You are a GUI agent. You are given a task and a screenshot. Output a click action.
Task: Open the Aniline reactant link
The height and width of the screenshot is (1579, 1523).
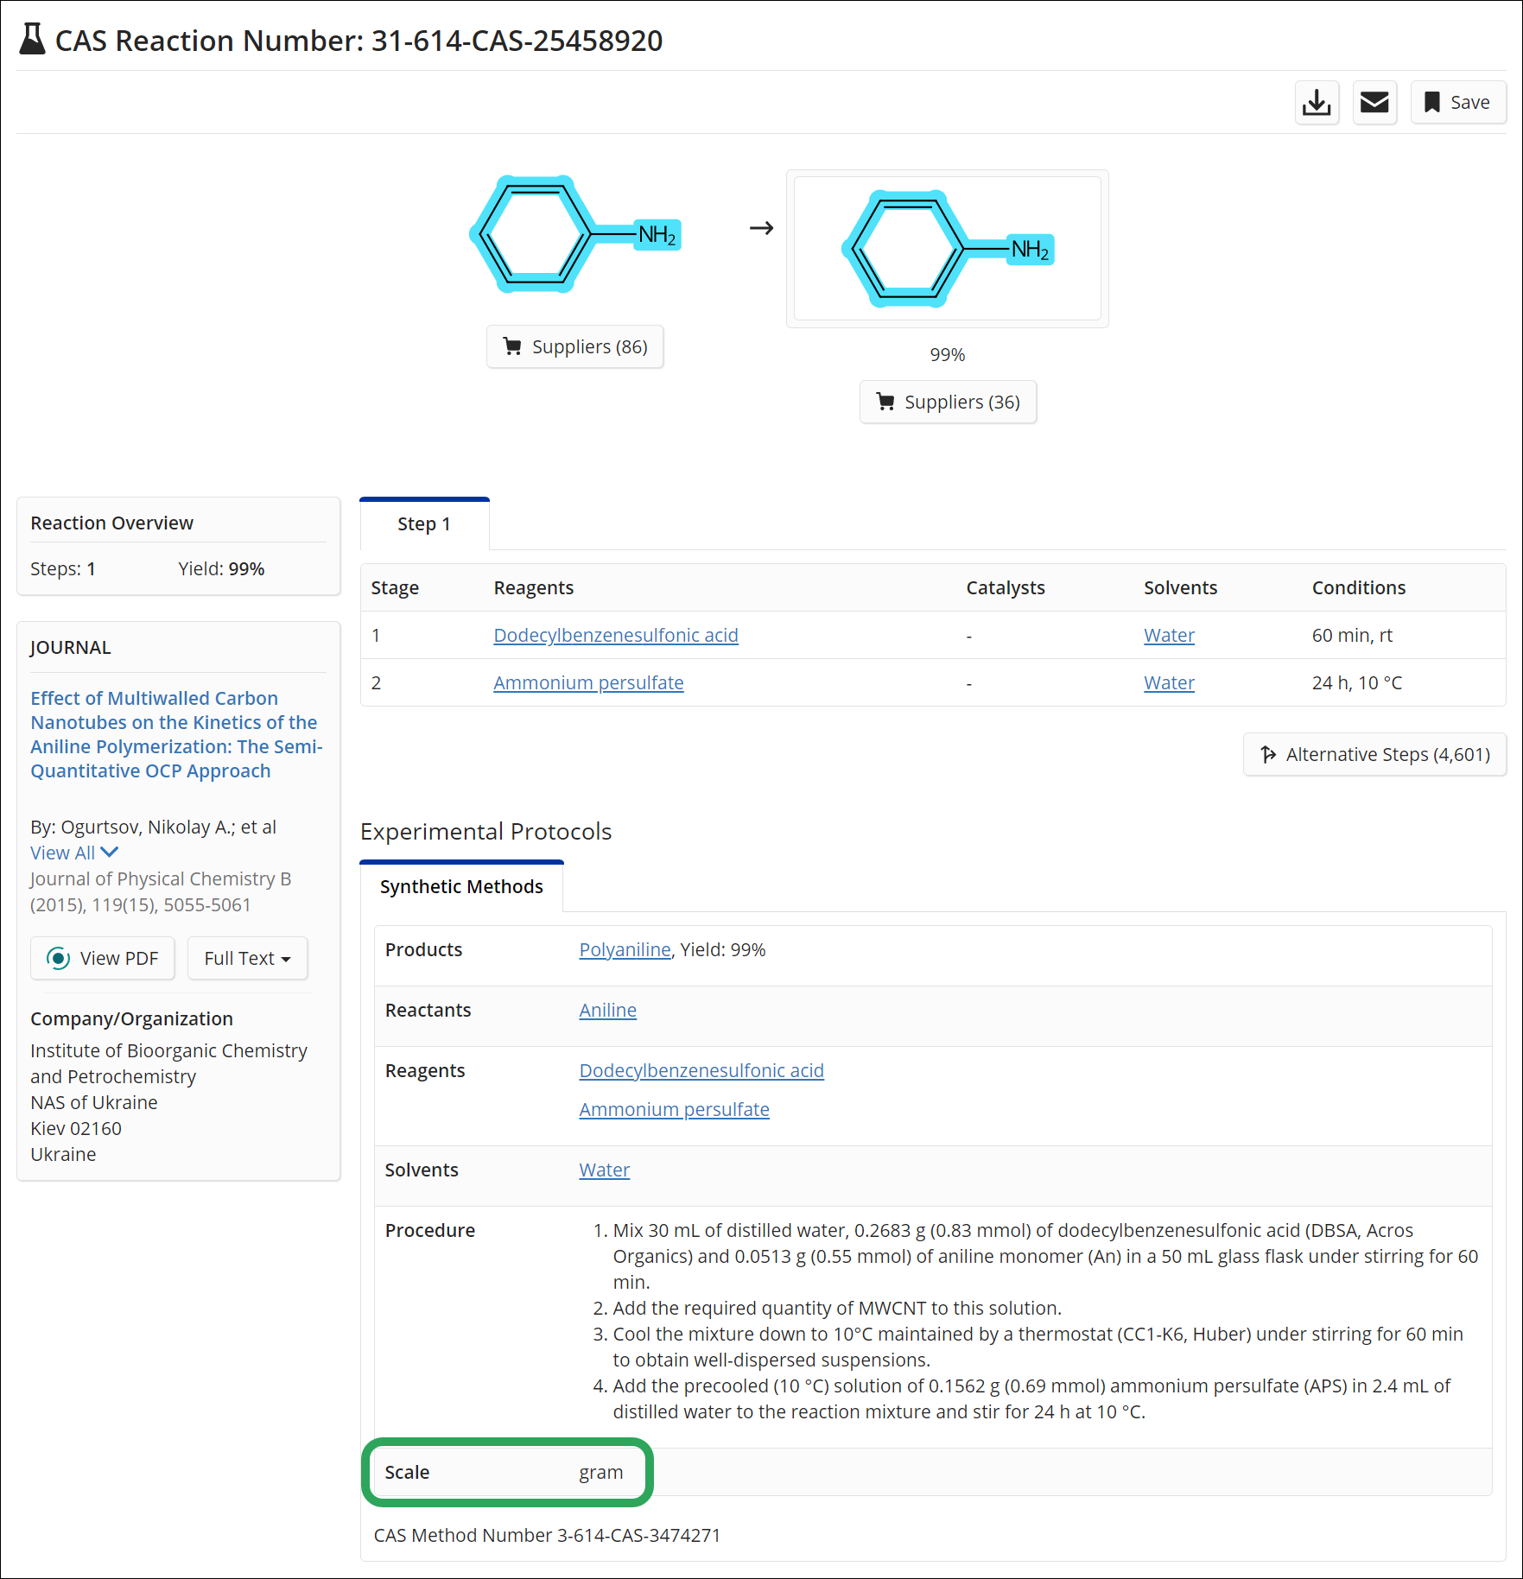tap(607, 1010)
